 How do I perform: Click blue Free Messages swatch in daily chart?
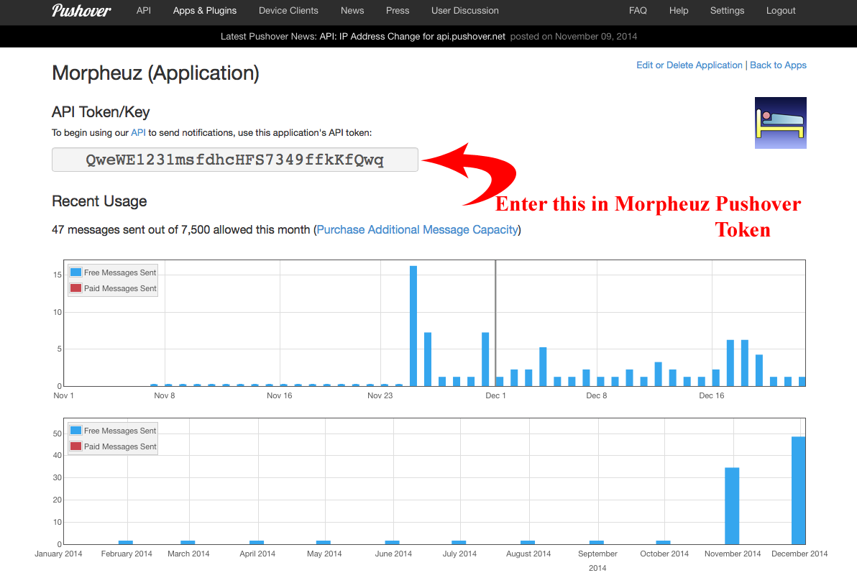point(76,272)
